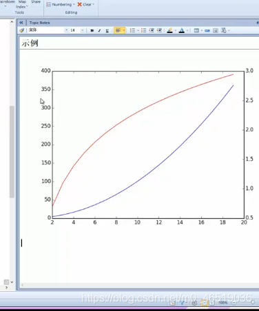Screen dimensions: 259x311
Task: Open the insert table dropdown arrow
Action: coord(201,30)
